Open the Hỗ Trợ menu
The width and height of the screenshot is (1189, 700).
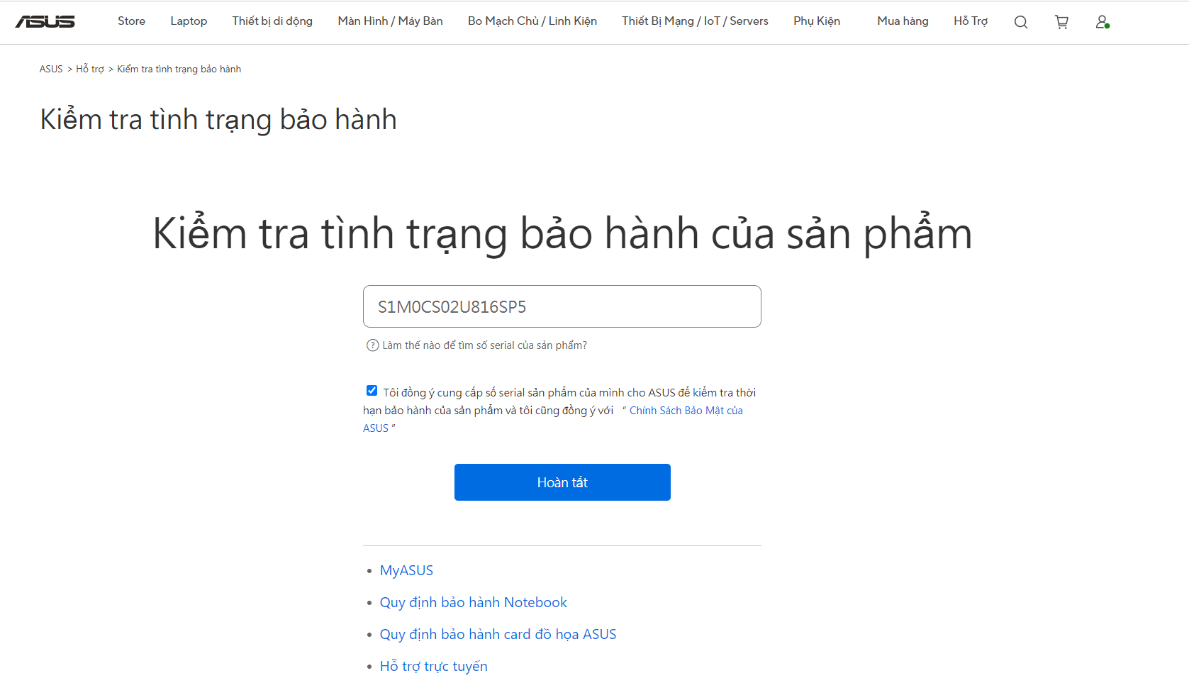point(971,21)
